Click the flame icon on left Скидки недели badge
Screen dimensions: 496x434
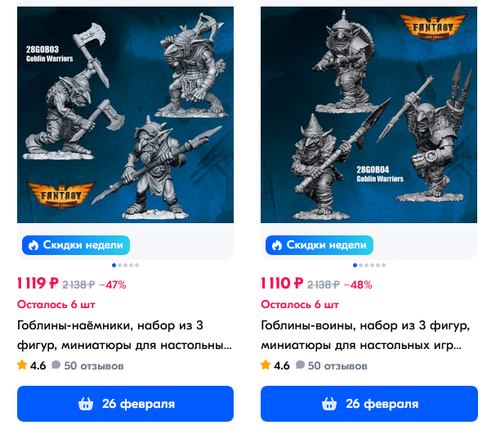tap(34, 245)
